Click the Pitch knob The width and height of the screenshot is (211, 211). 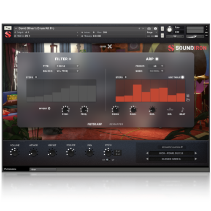[108, 153]
